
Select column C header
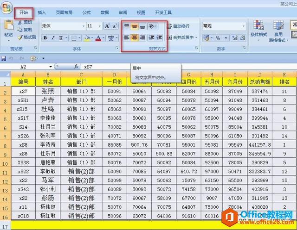[81, 75]
